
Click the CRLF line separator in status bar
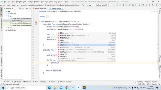[144, 84]
